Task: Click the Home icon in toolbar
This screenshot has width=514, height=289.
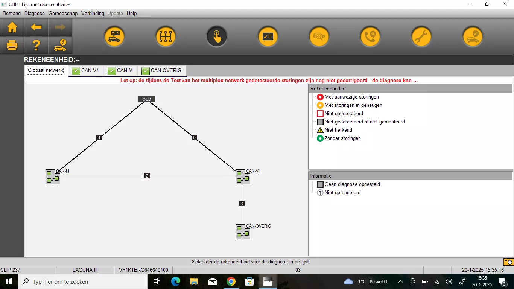Action: [12, 27]
